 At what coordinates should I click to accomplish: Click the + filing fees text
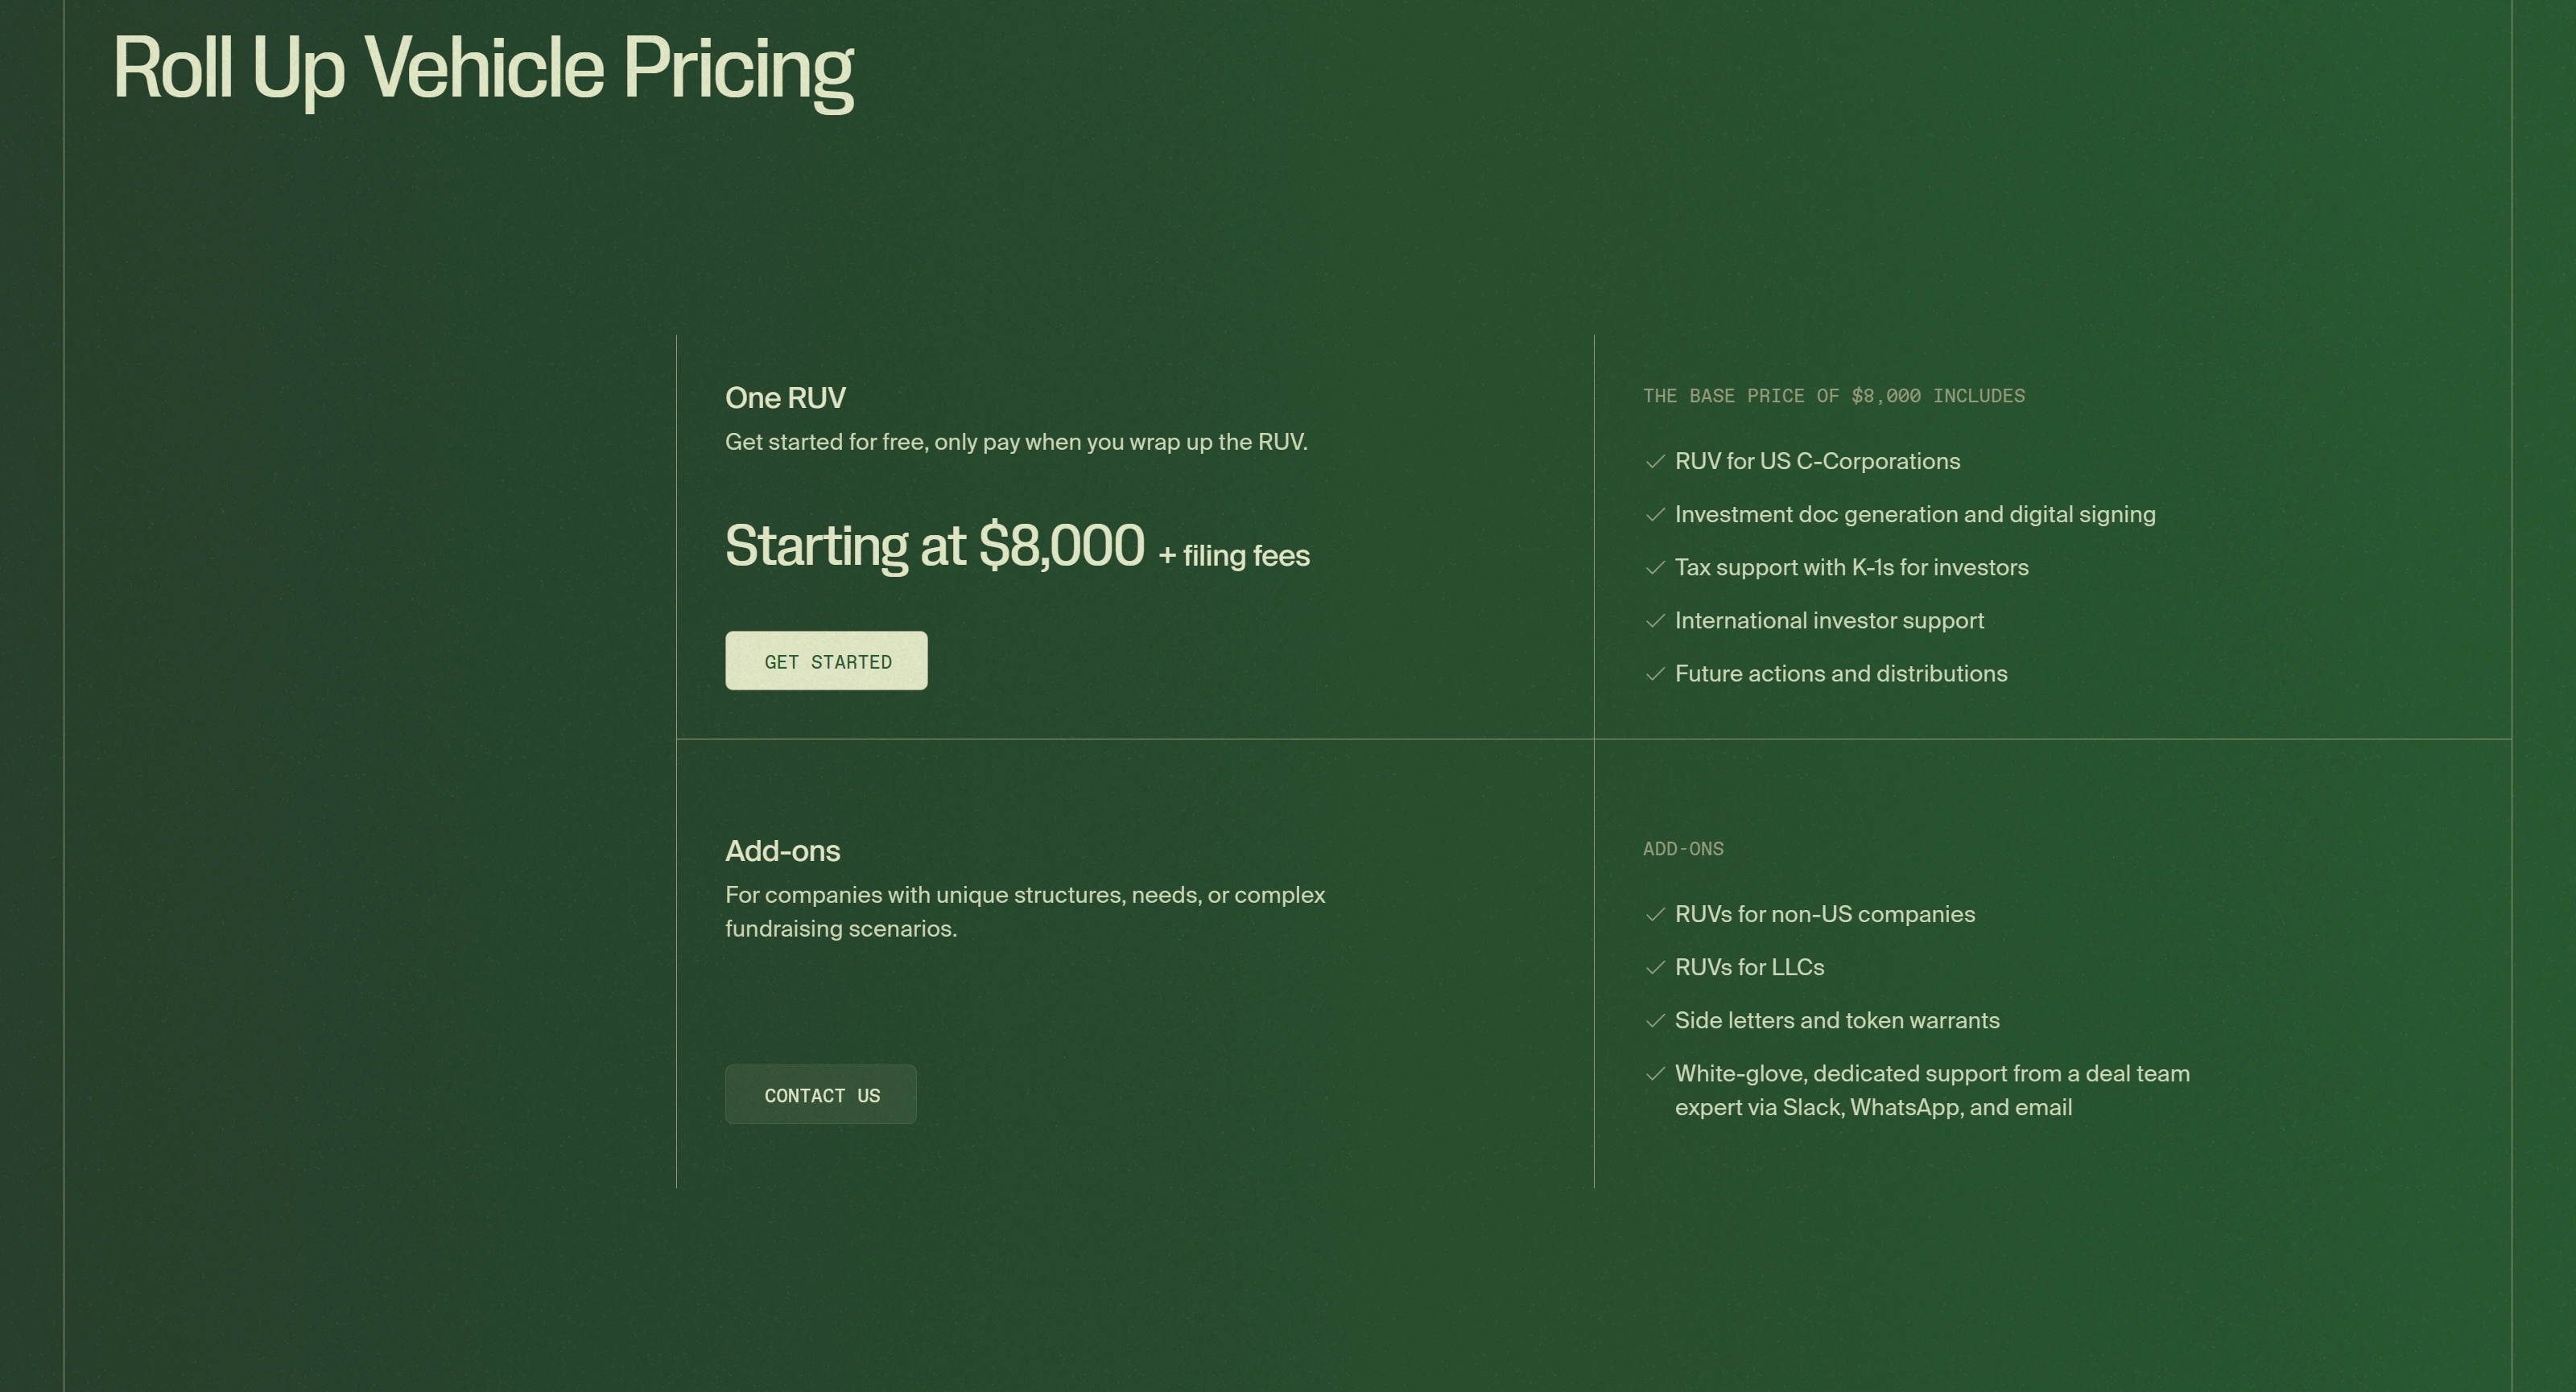[1234, 556]
